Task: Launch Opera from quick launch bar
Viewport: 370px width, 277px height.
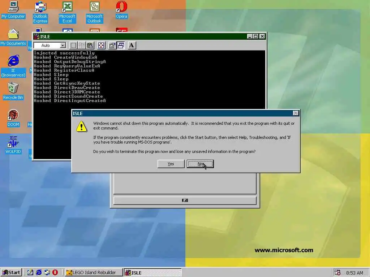Action: 55,273
